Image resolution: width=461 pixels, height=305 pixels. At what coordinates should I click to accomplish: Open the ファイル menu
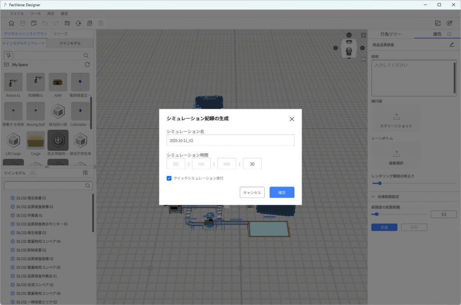(17, 13)
